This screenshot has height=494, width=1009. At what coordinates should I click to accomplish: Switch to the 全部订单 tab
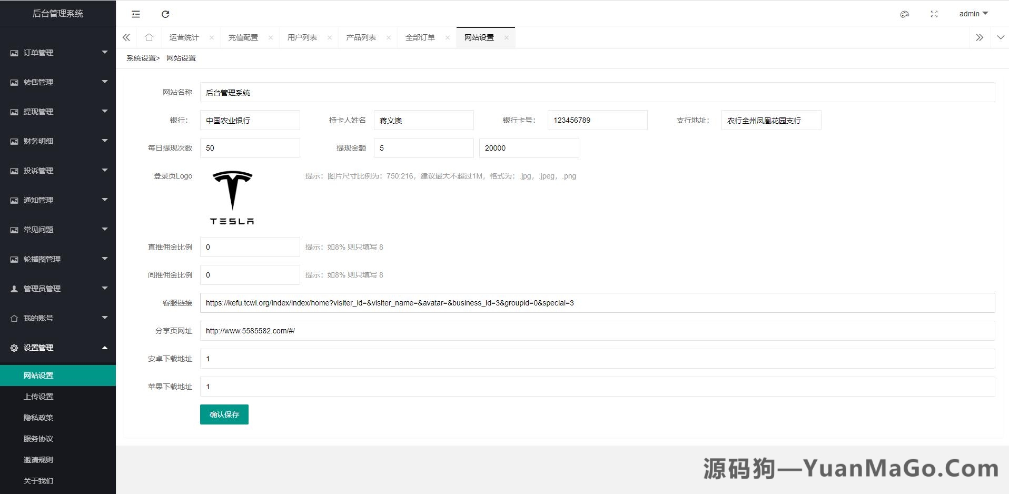420,37
